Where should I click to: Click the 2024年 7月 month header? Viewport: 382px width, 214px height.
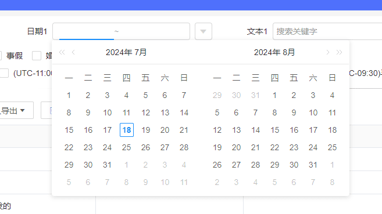click(x=126, y=52)
